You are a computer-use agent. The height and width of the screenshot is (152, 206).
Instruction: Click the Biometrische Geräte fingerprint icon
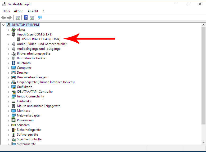[14, 58]
